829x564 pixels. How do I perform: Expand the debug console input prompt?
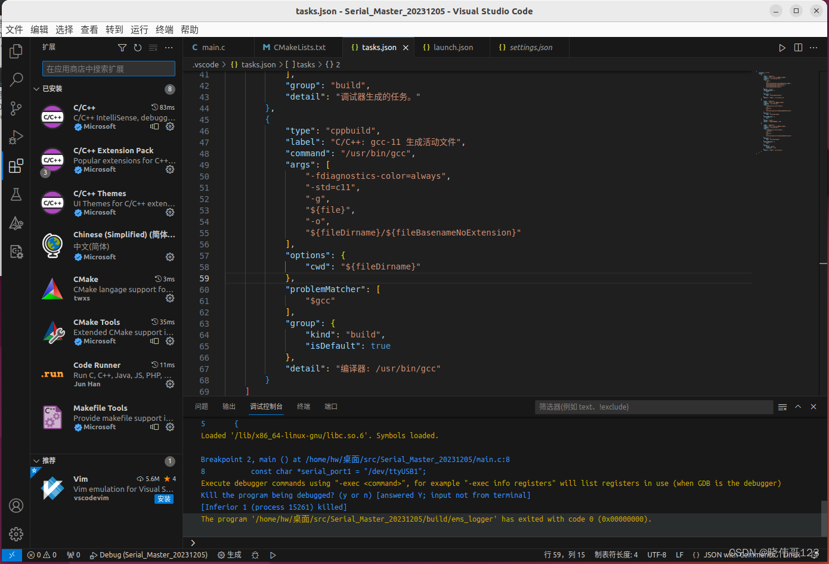point(193,543)
